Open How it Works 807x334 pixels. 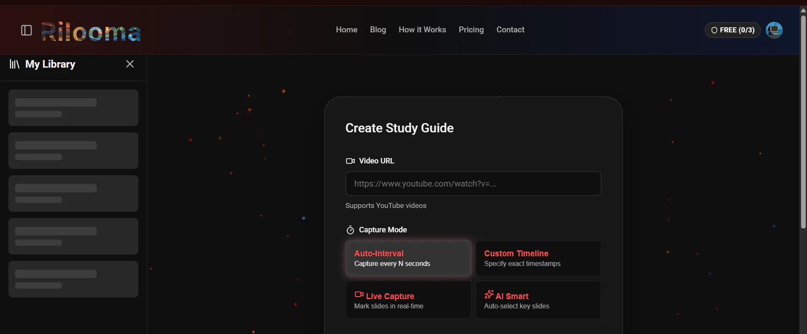(422, 30)
